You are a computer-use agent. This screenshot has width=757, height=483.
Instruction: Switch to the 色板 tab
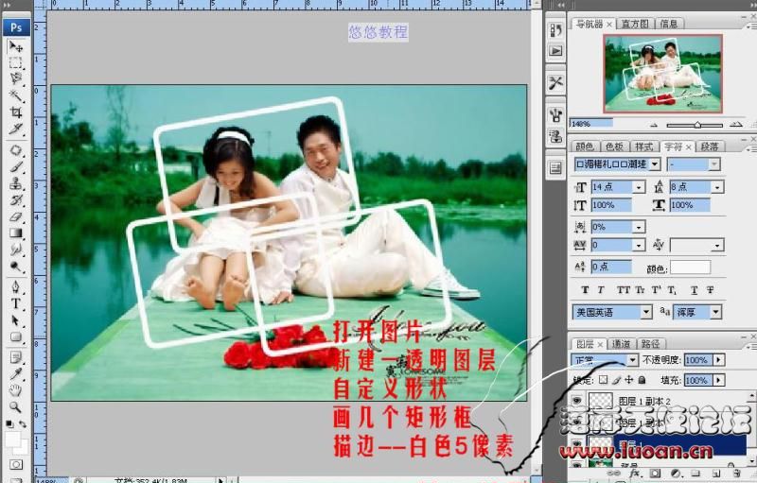tap(614, 147)
